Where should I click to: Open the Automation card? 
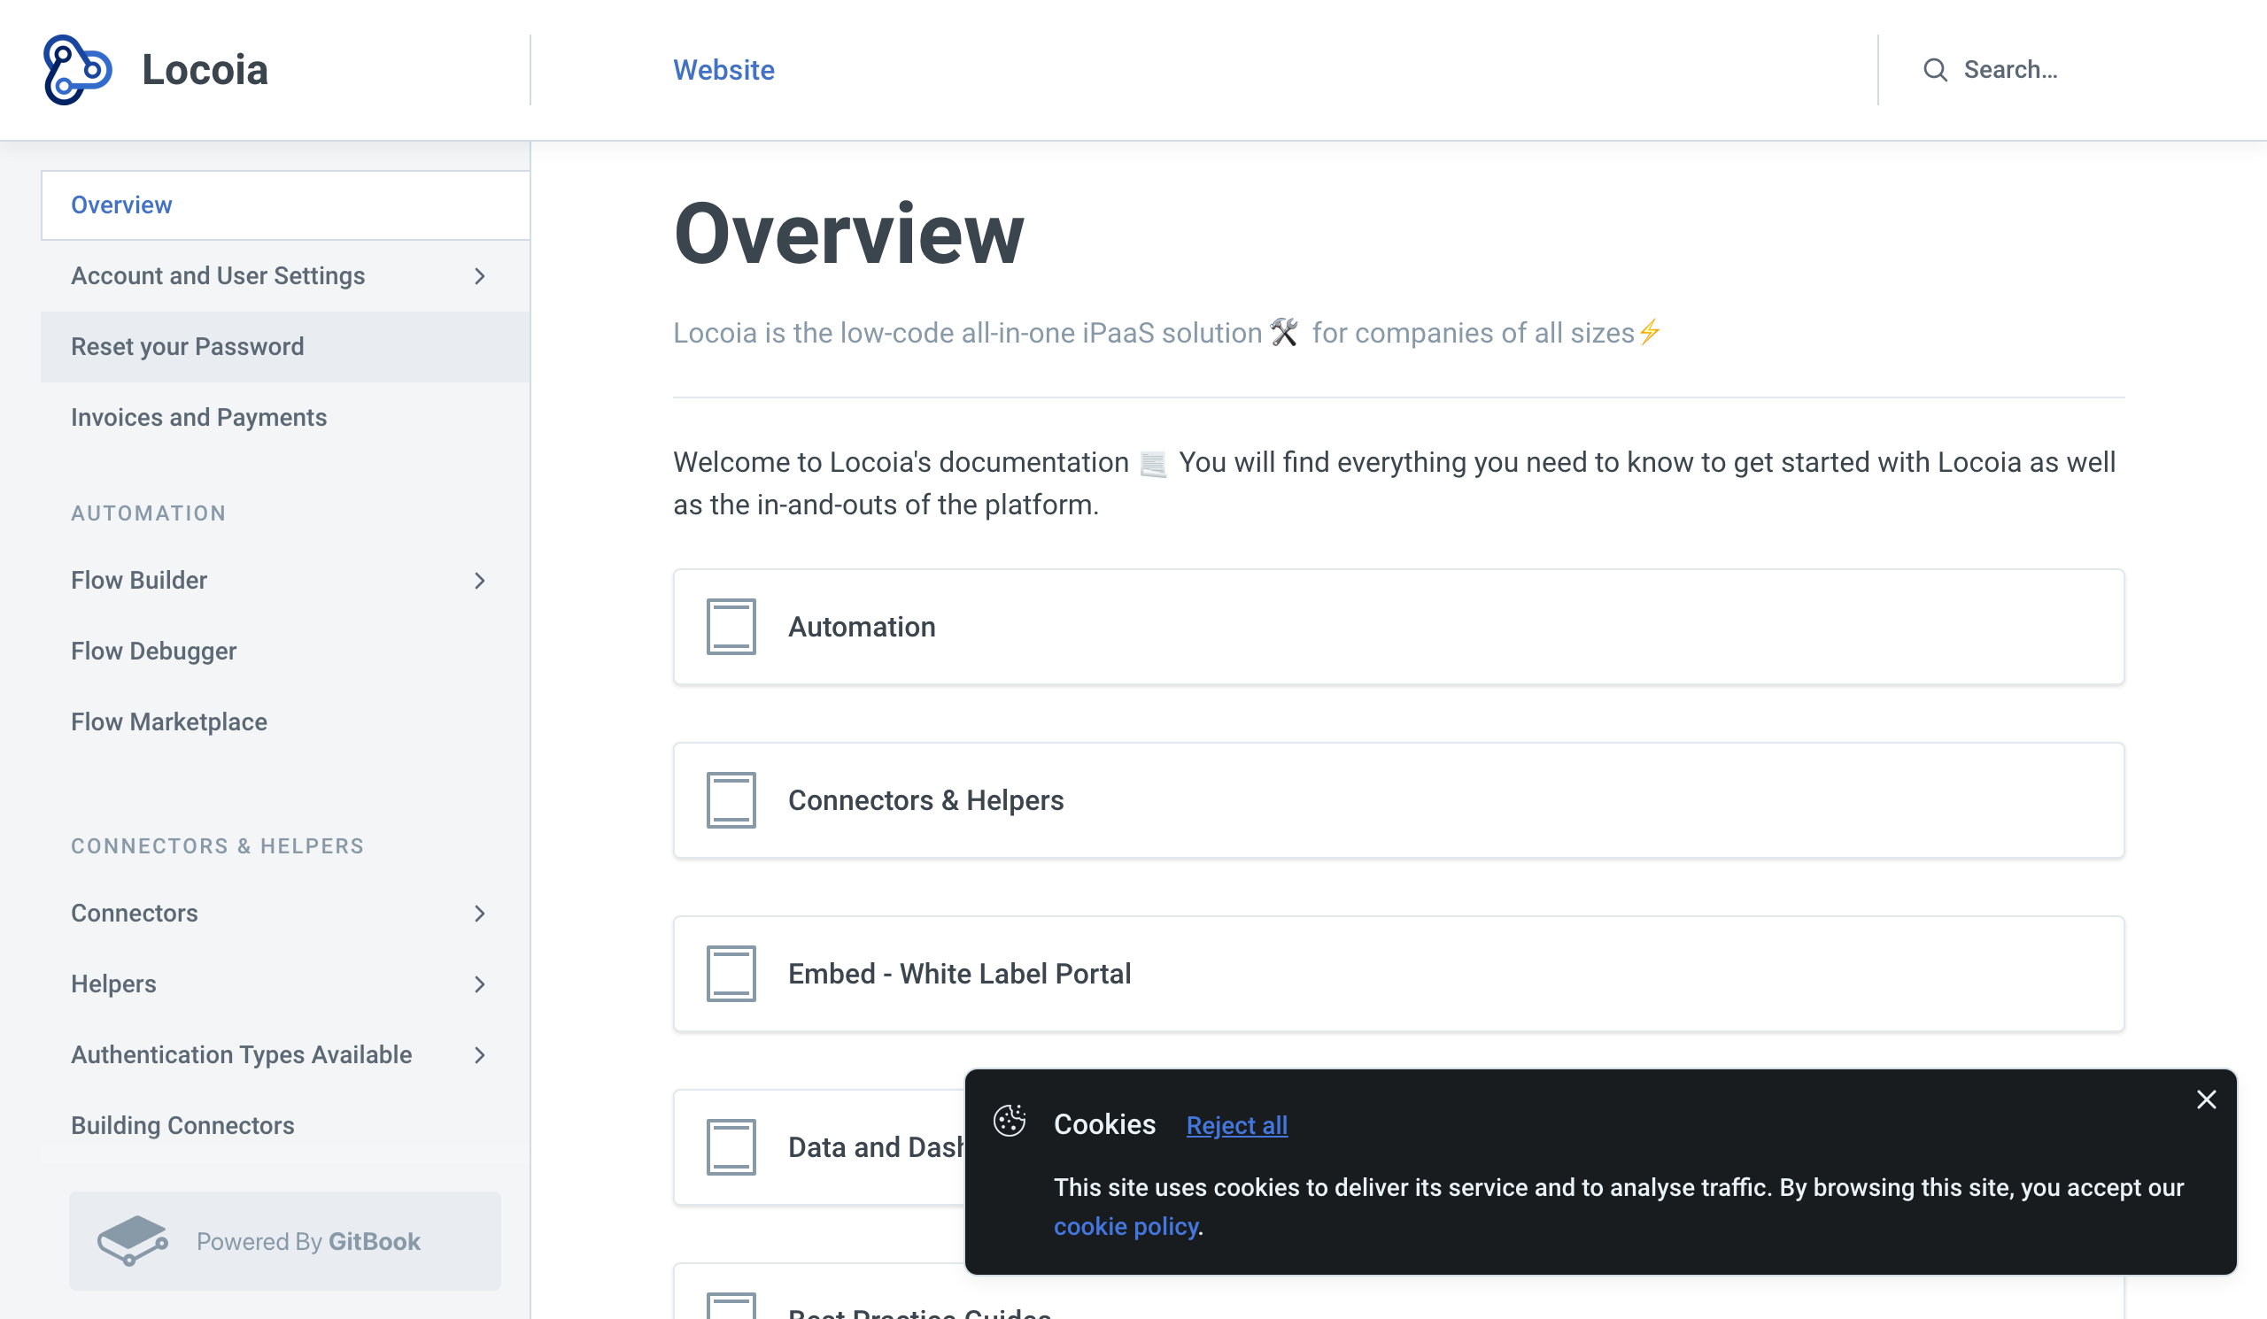tap(1399, 627)
